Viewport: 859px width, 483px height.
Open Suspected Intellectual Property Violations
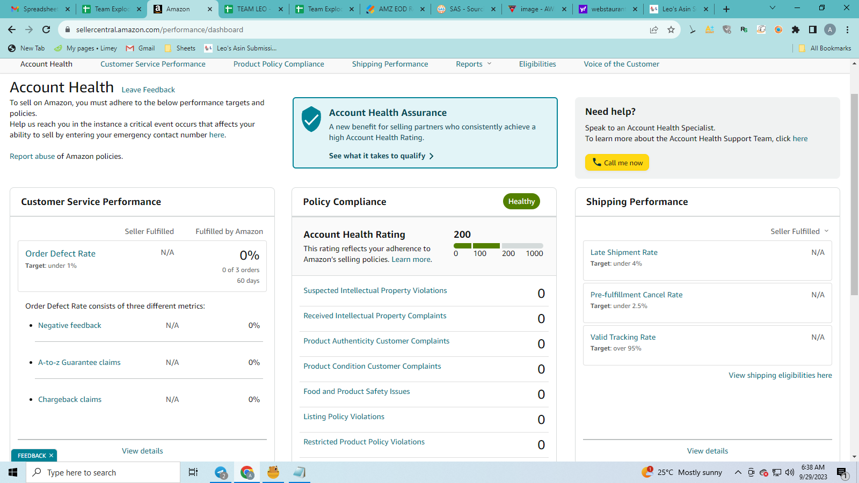pyautogui.click(x=375, y=290)
